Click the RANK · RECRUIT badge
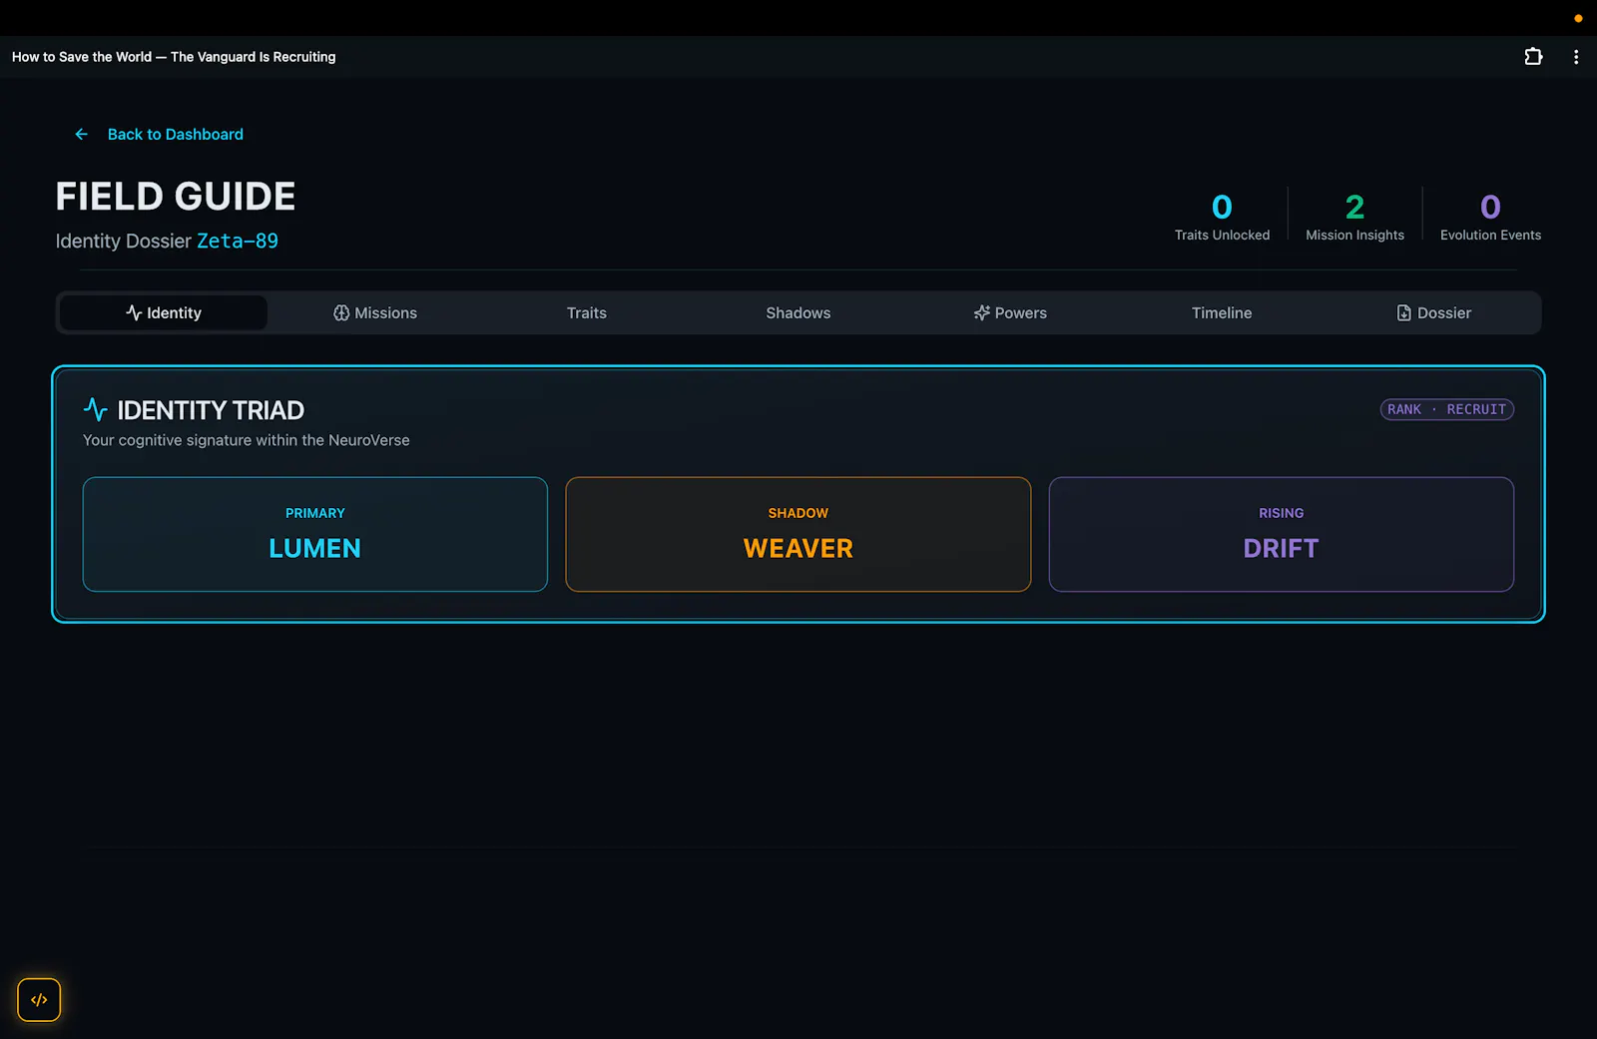 coord(1447,409)
